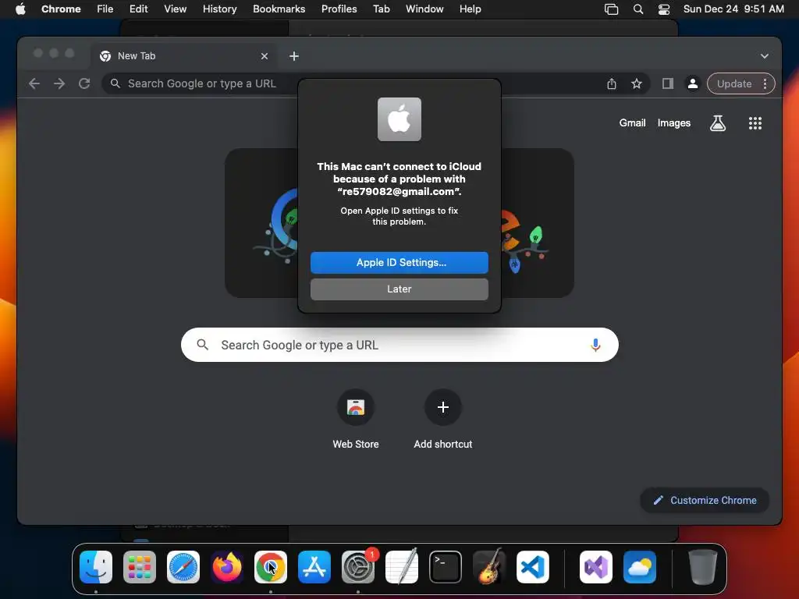This screenshot has width=799, height=599.
Task: Open the Weather app from the Dock
Action: coord(640,567)
